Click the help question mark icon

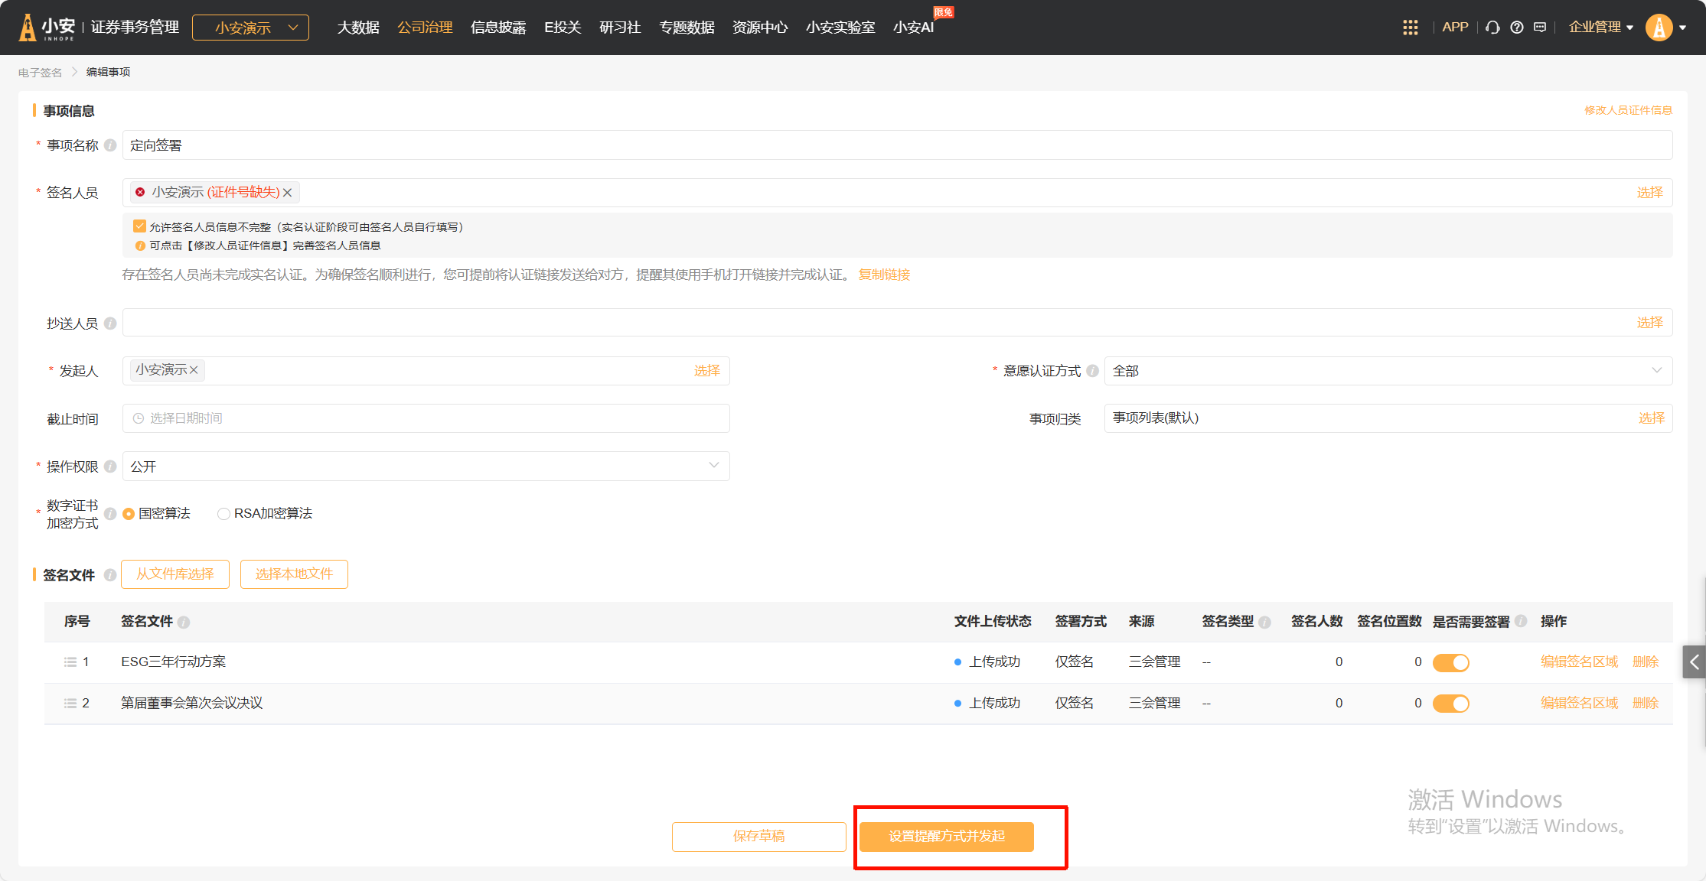tap(1516, 28)
